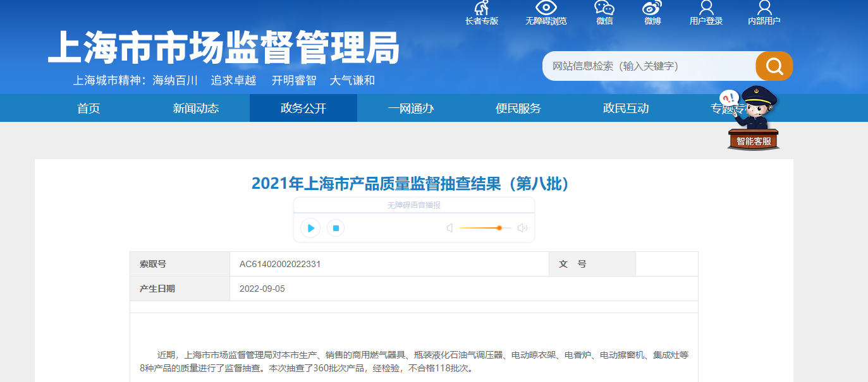Click the orange magnifier search button
This screenshot has width=868, height=382.
coord(774,66)
